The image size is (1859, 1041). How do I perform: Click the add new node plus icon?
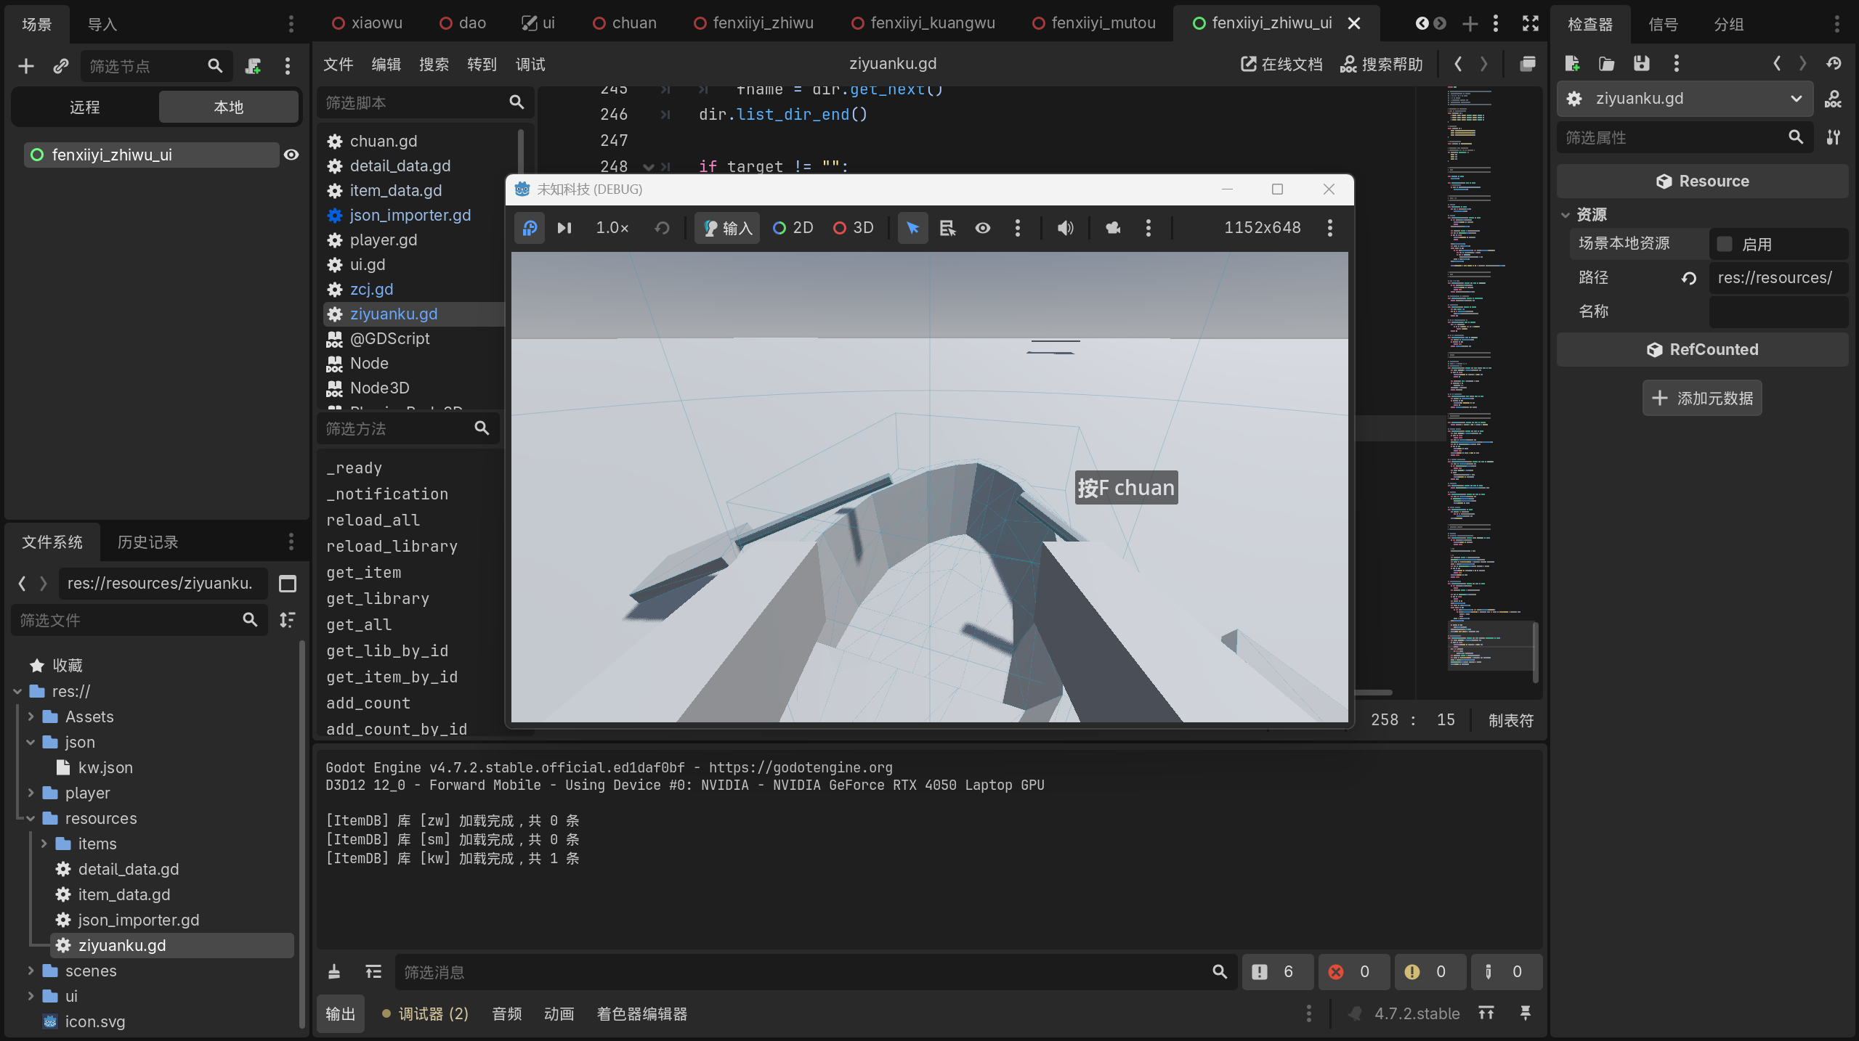tap(26, 66)
